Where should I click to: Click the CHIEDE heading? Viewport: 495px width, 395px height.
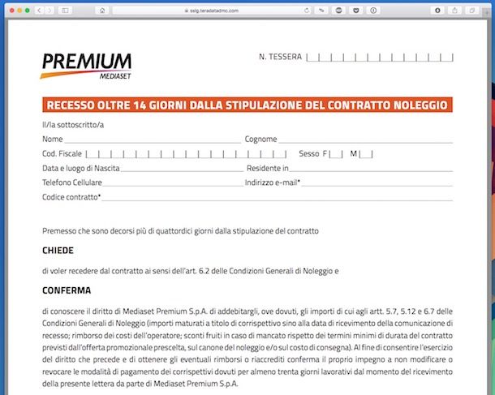click(x=58, y=251)
